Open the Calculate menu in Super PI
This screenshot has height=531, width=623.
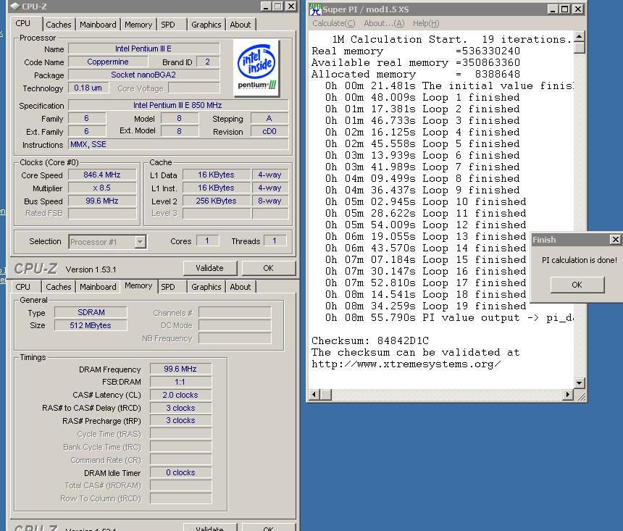click(x=333, y=23)
